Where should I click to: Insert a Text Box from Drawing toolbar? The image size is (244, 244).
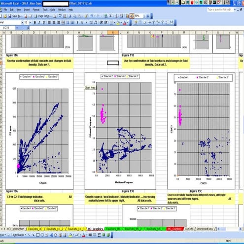46,235
